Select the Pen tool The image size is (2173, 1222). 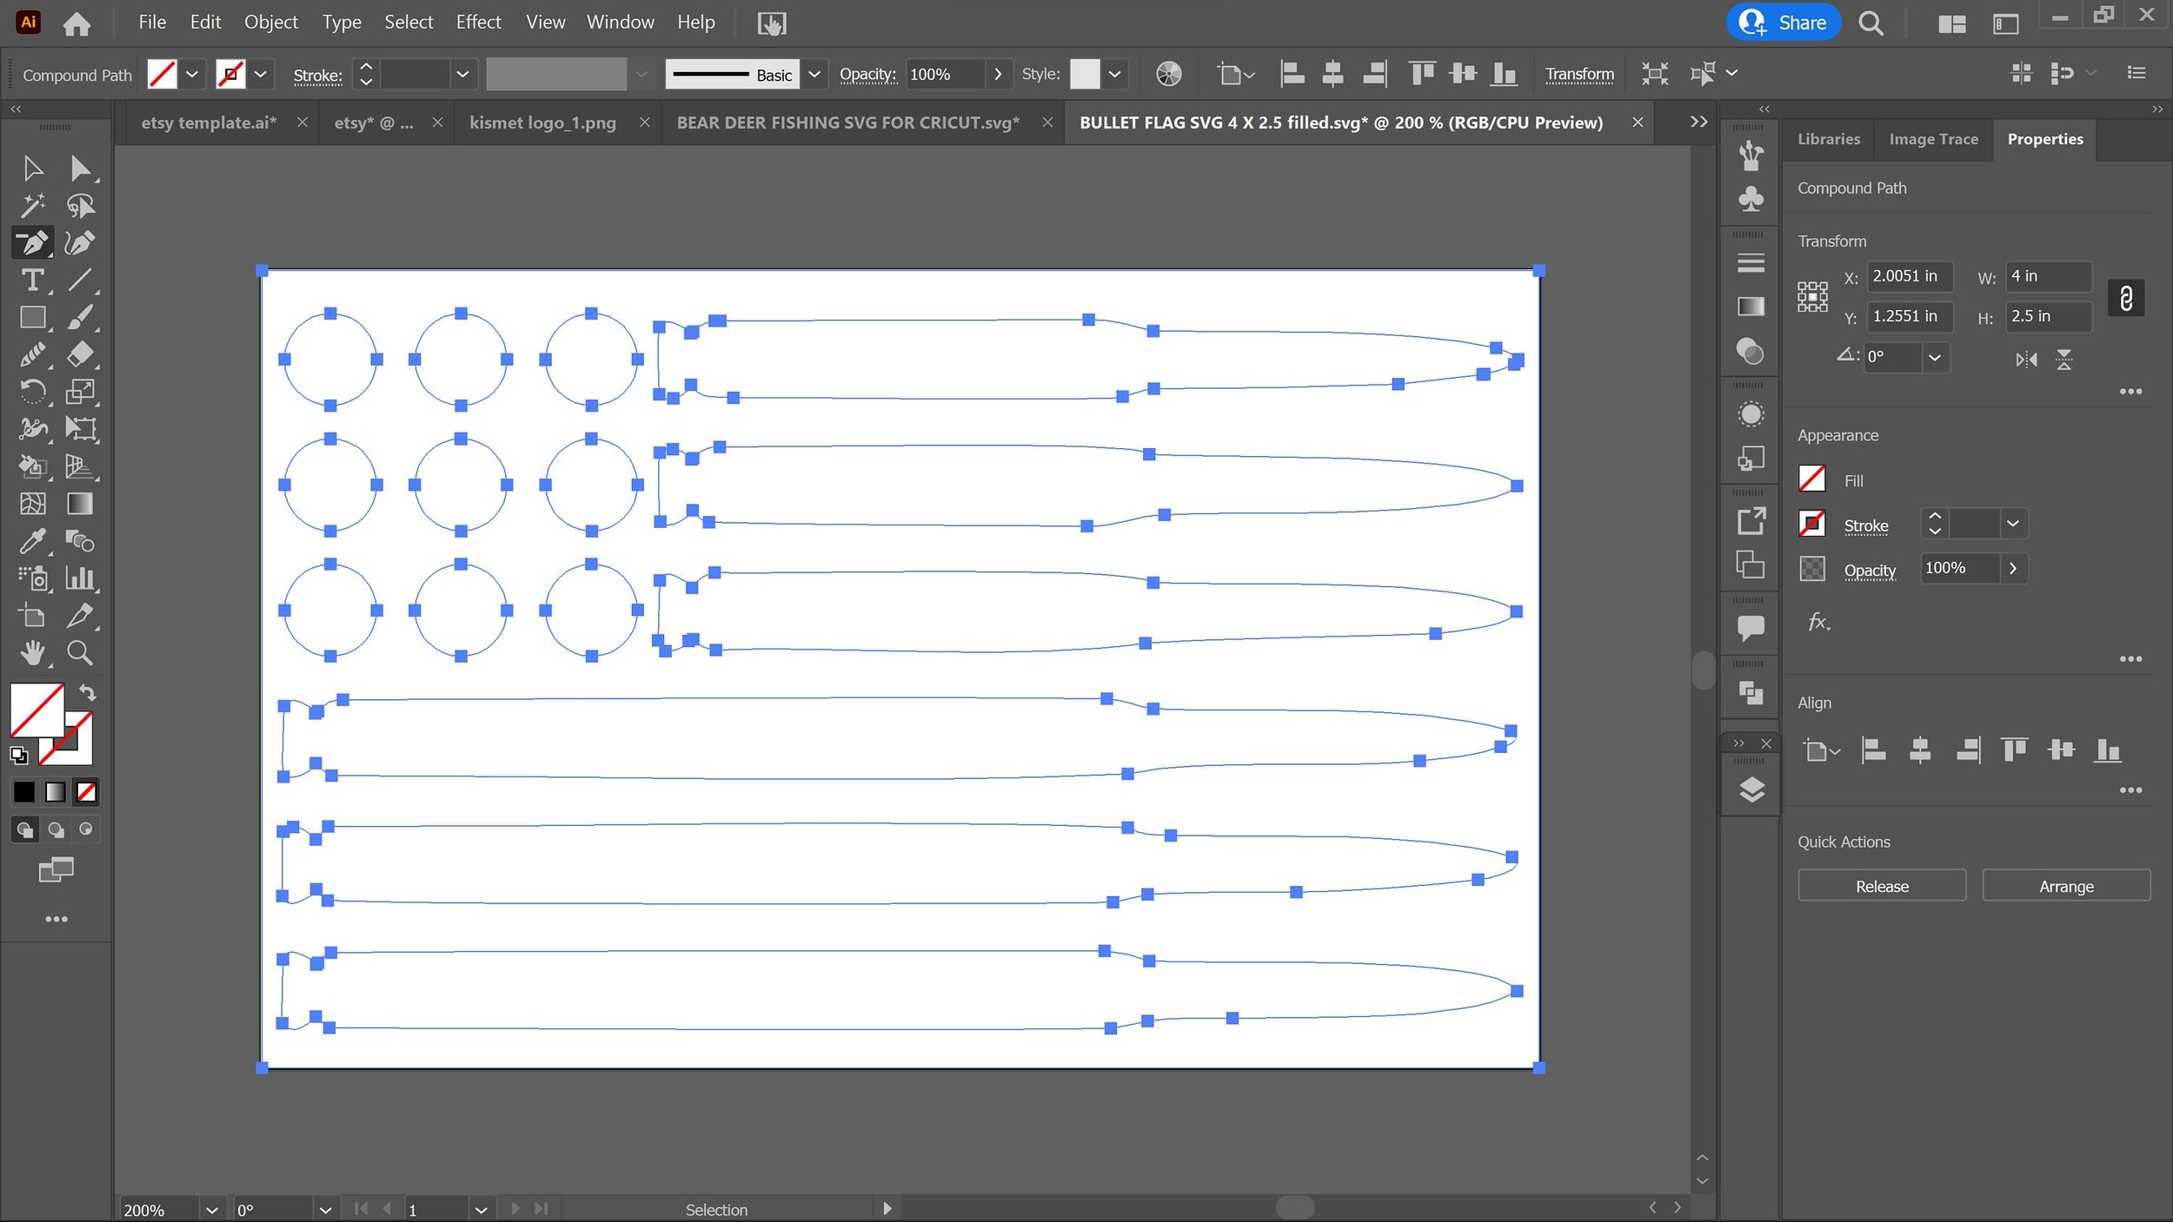(32, 242)
